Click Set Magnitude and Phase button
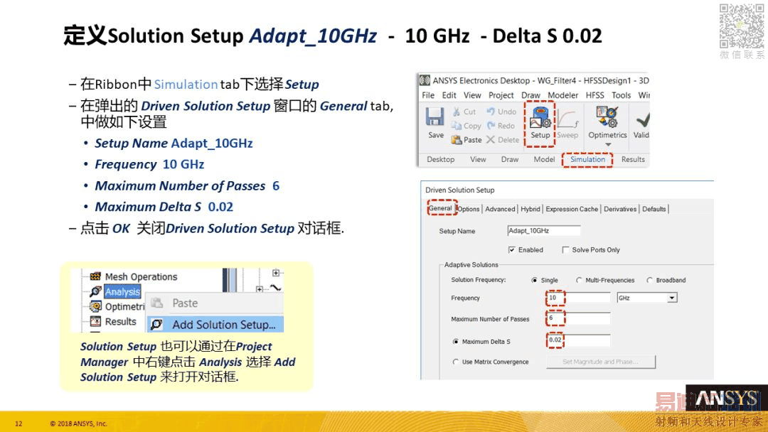This screenshot has width=768, height=432. tap(601, 362)
